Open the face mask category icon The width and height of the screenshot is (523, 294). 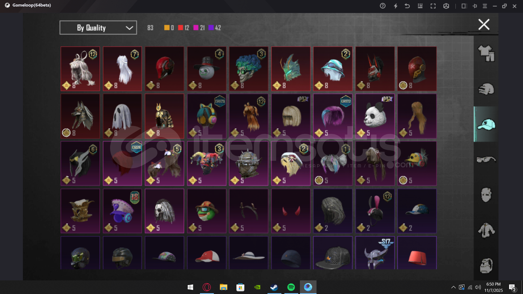[486, 195]
